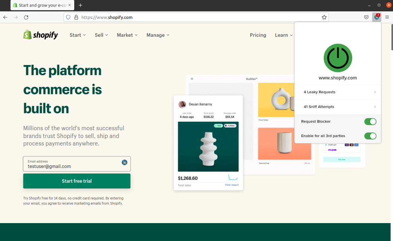Click the View report link
The width and height of the screenshot is (393, 241).
(x=231, y=185)
